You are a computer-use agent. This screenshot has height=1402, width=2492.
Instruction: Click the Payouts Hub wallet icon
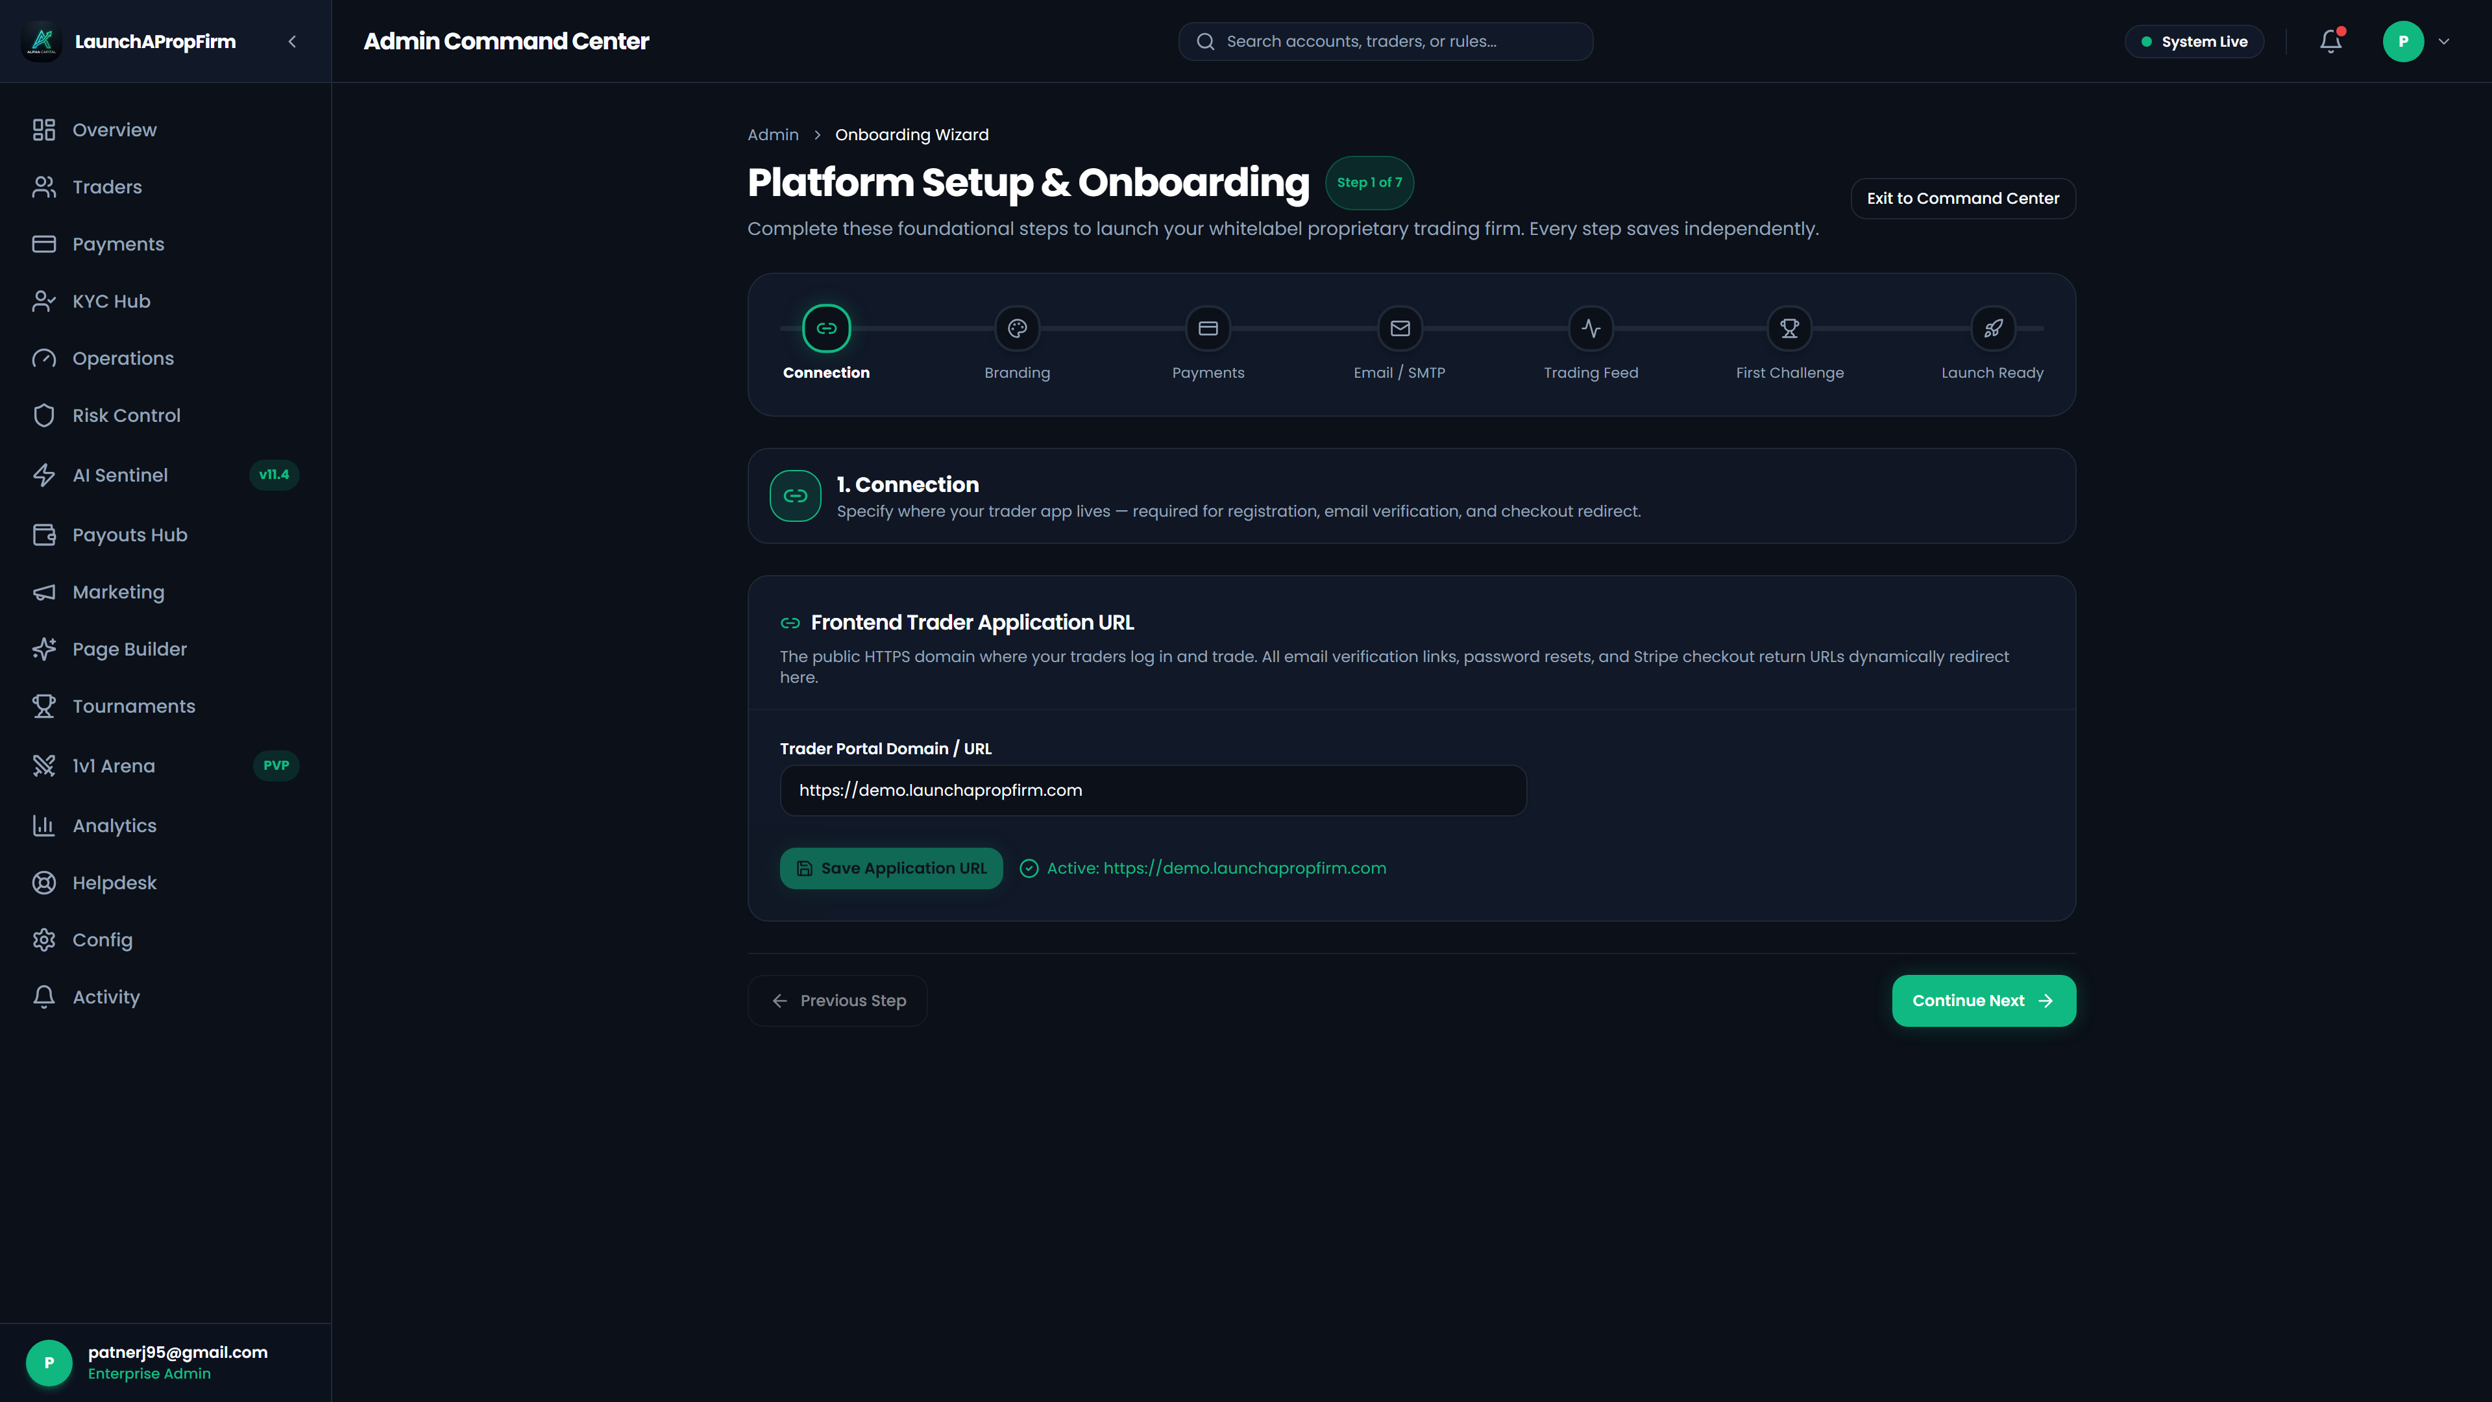[43, 535]
